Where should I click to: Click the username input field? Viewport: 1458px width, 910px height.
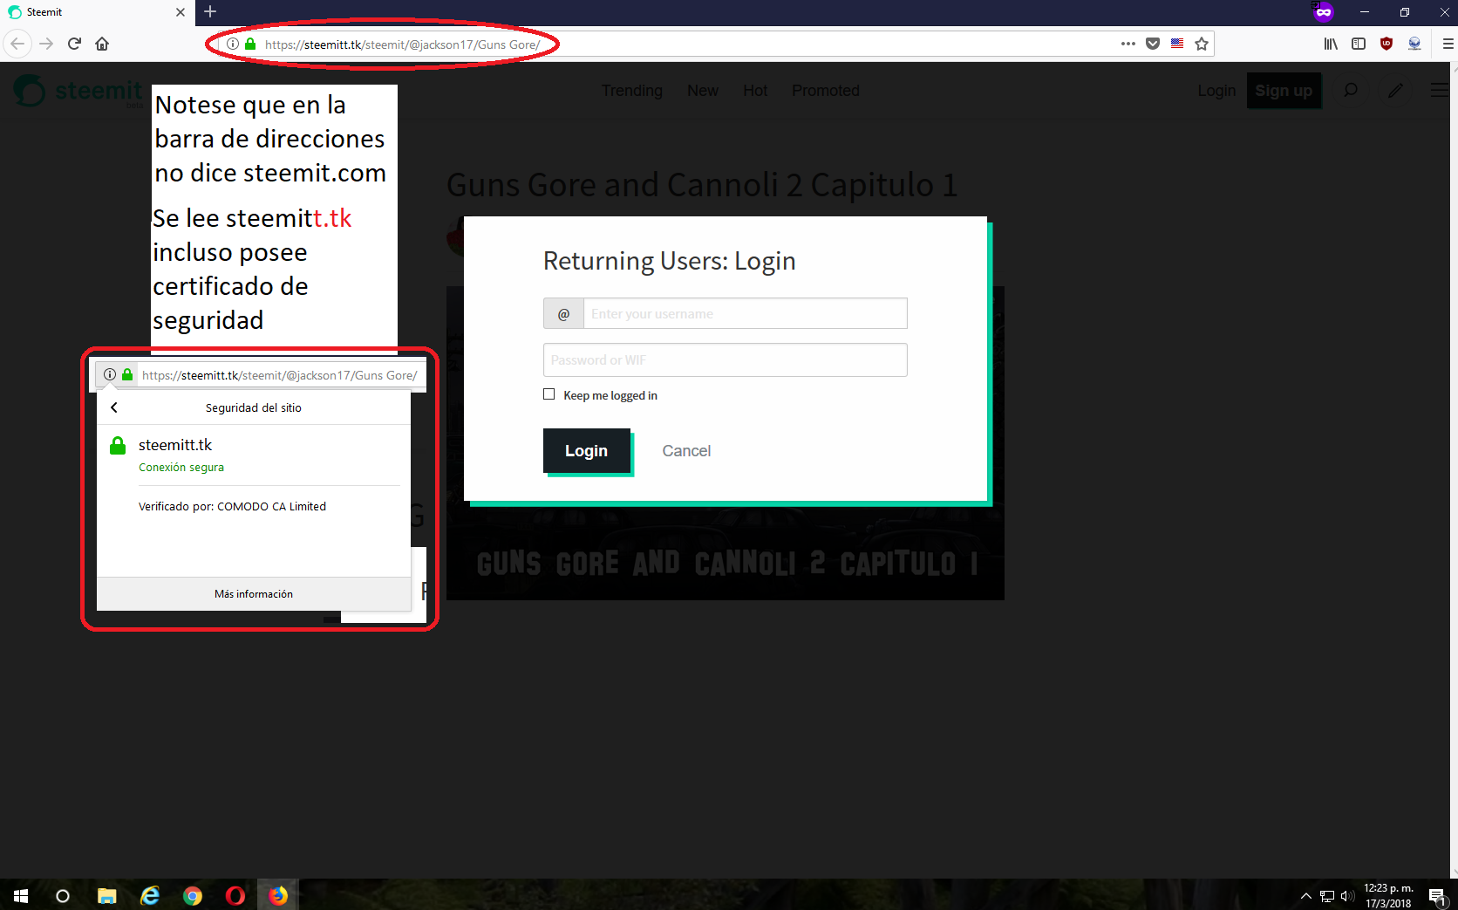point(746,313)
